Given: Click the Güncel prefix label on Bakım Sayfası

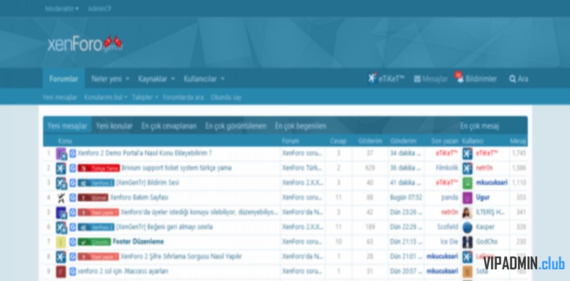Looking at the screenshot, I should 93,198.
